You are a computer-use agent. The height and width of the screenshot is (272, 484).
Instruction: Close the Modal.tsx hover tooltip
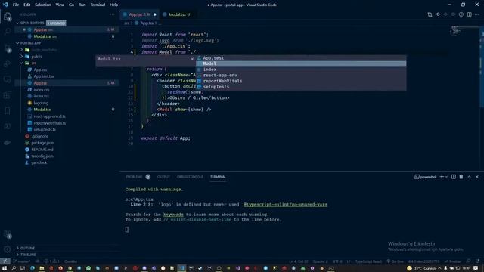point(192,59)
